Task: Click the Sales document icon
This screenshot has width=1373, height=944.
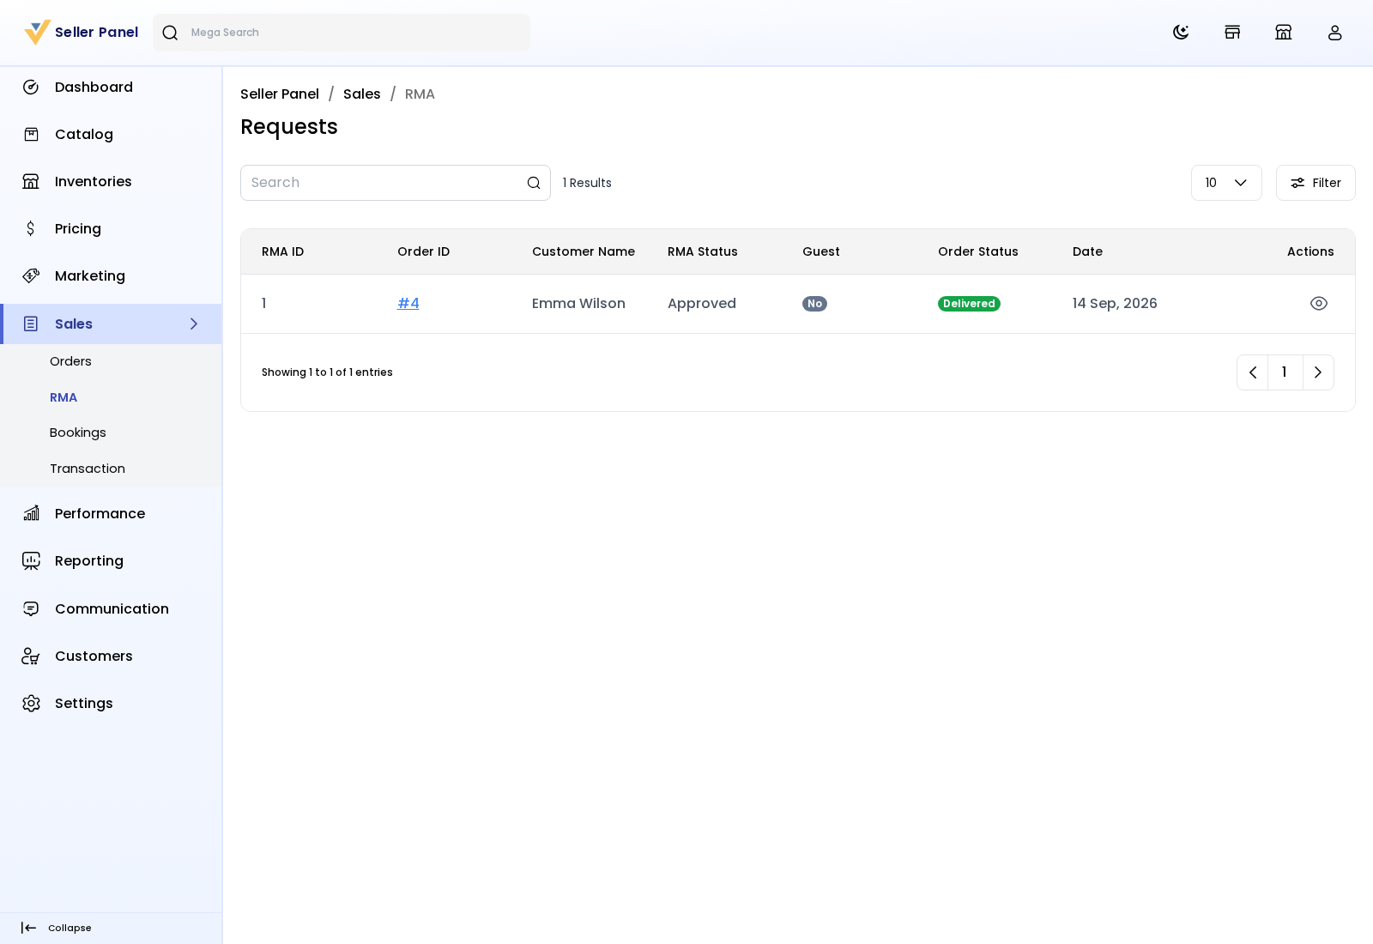Action: (x=31, y=324)
